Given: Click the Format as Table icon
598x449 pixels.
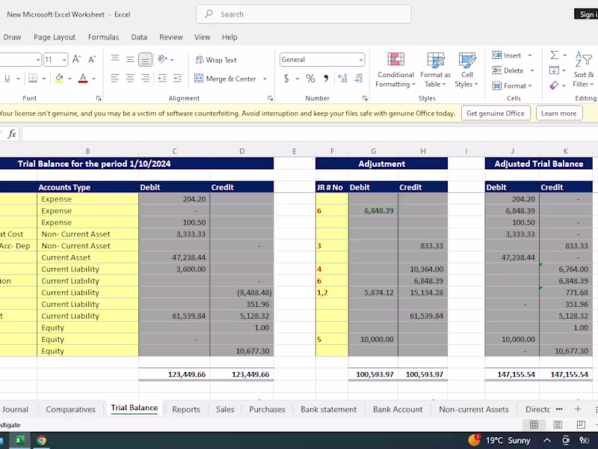Looking at the screenshot, I should coord(435,70).
